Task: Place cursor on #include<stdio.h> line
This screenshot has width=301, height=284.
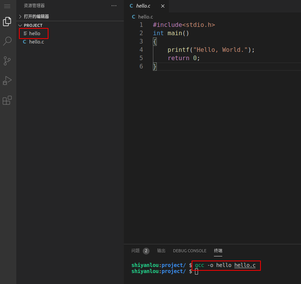Action: point(184,25)
